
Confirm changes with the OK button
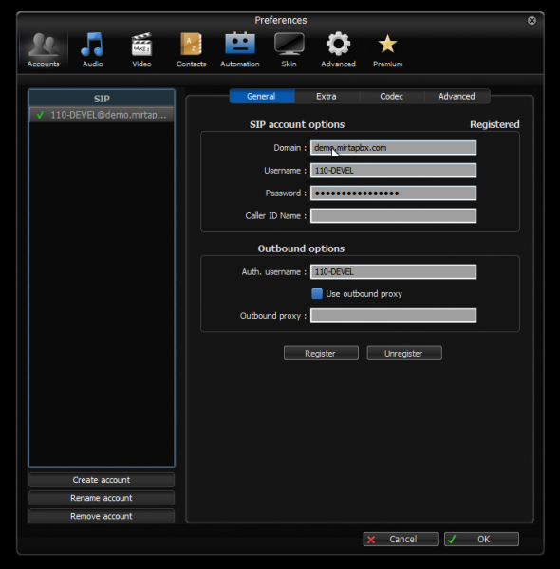[481, 540]
